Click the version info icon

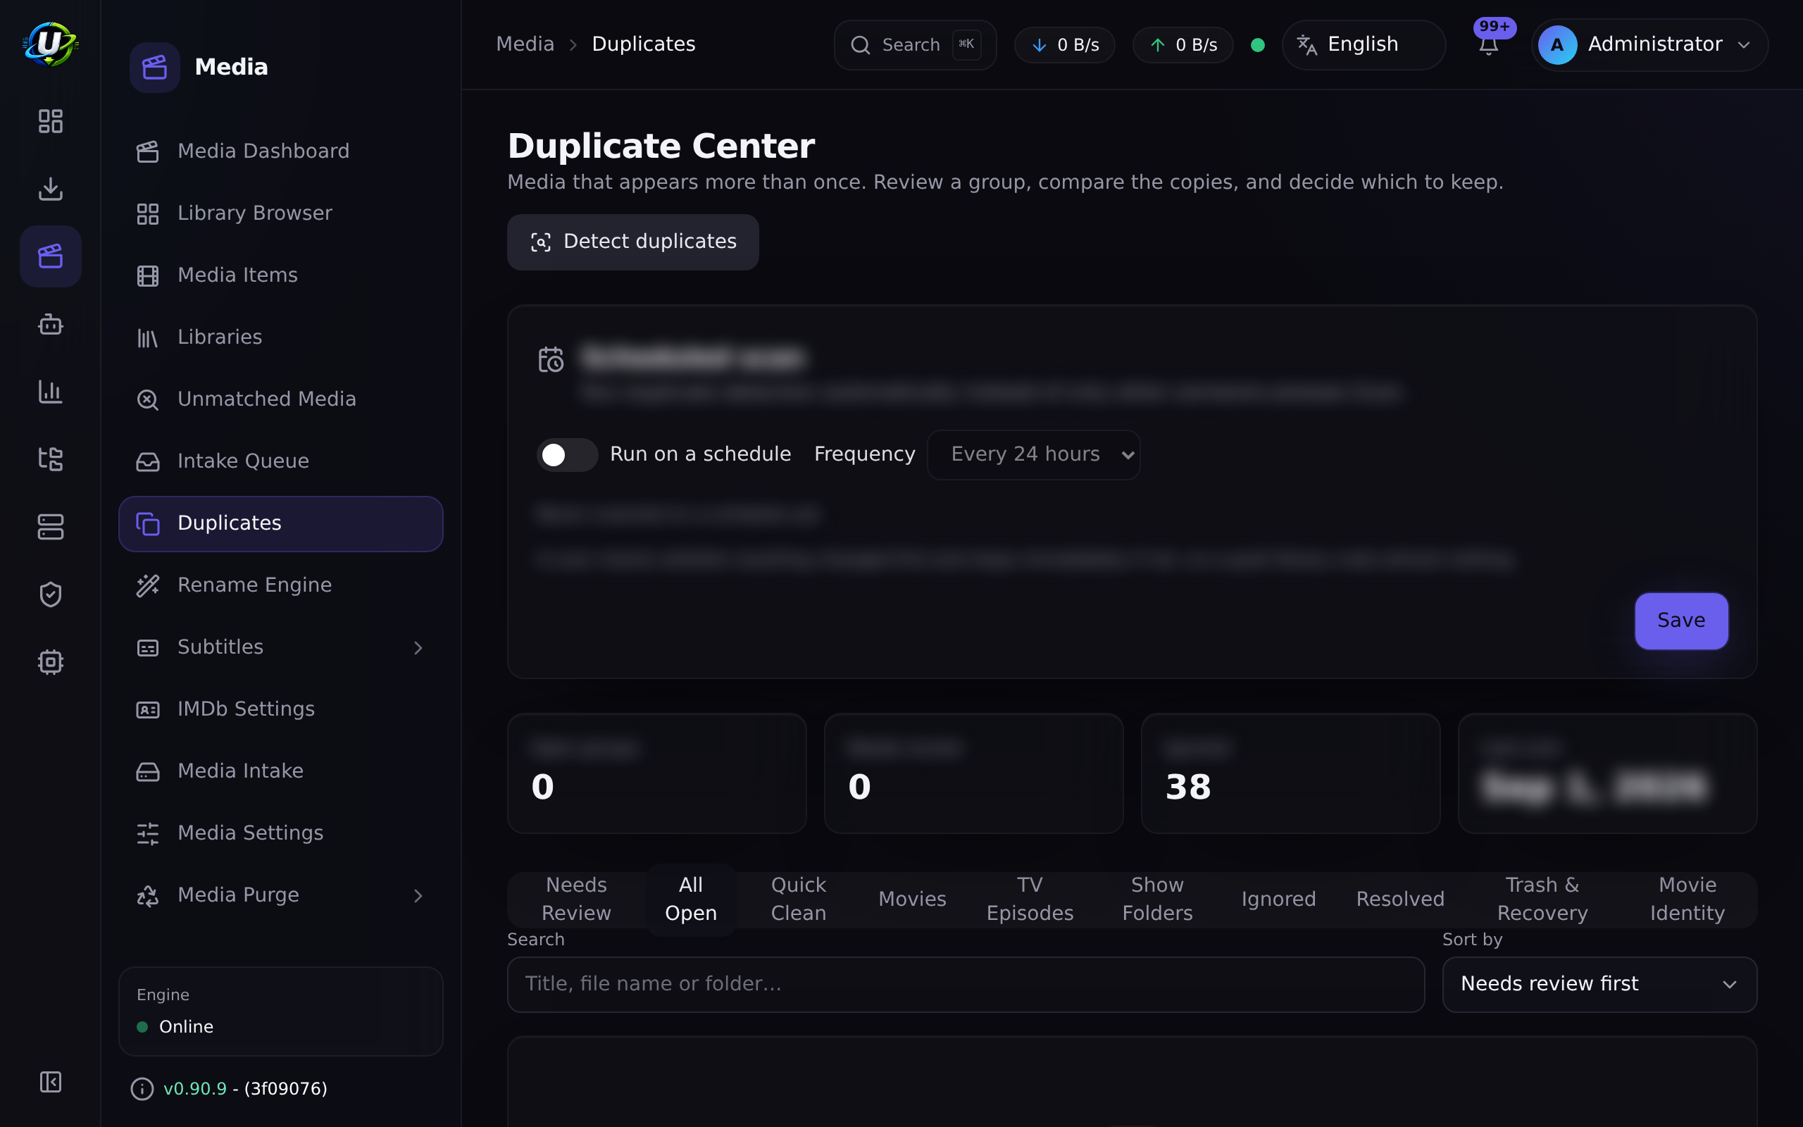(x=142, y=1089)
